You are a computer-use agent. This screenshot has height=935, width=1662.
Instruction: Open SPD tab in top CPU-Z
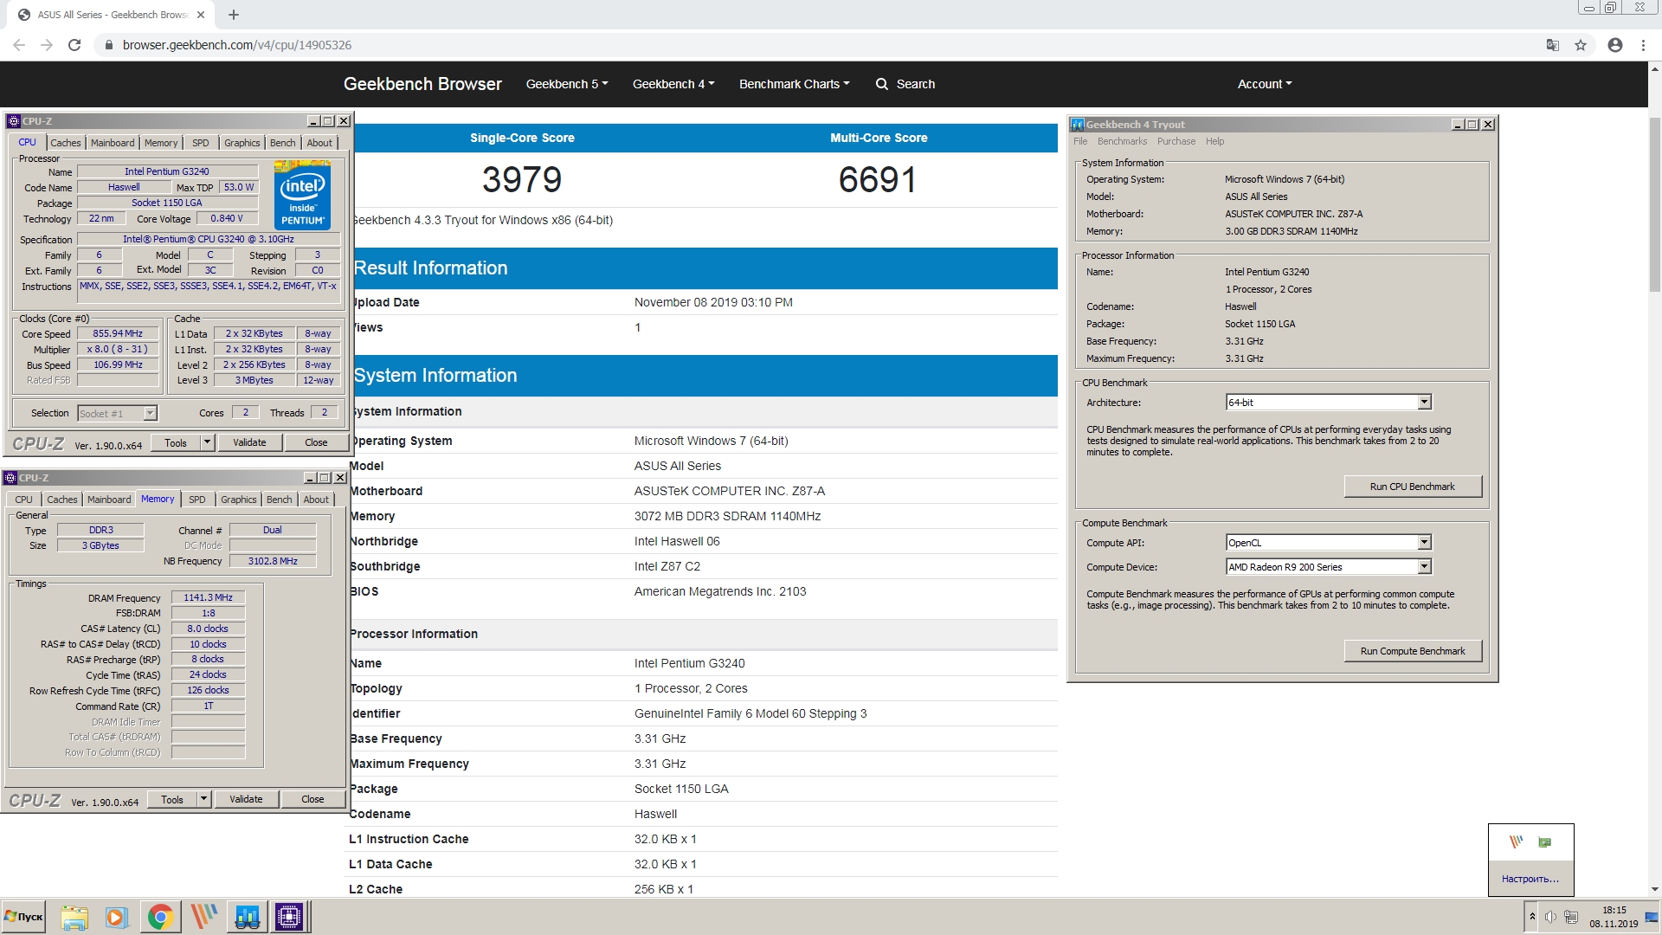pos(200,143)
